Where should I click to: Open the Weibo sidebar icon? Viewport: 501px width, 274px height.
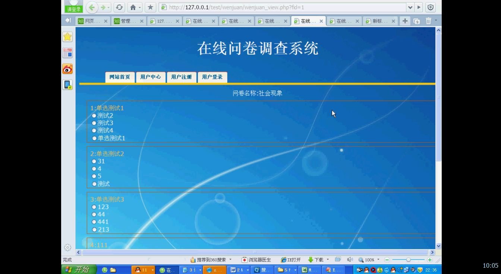[67, 69]
